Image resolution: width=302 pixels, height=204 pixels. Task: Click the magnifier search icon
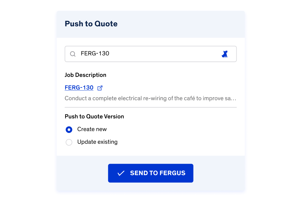pos(73,54)
